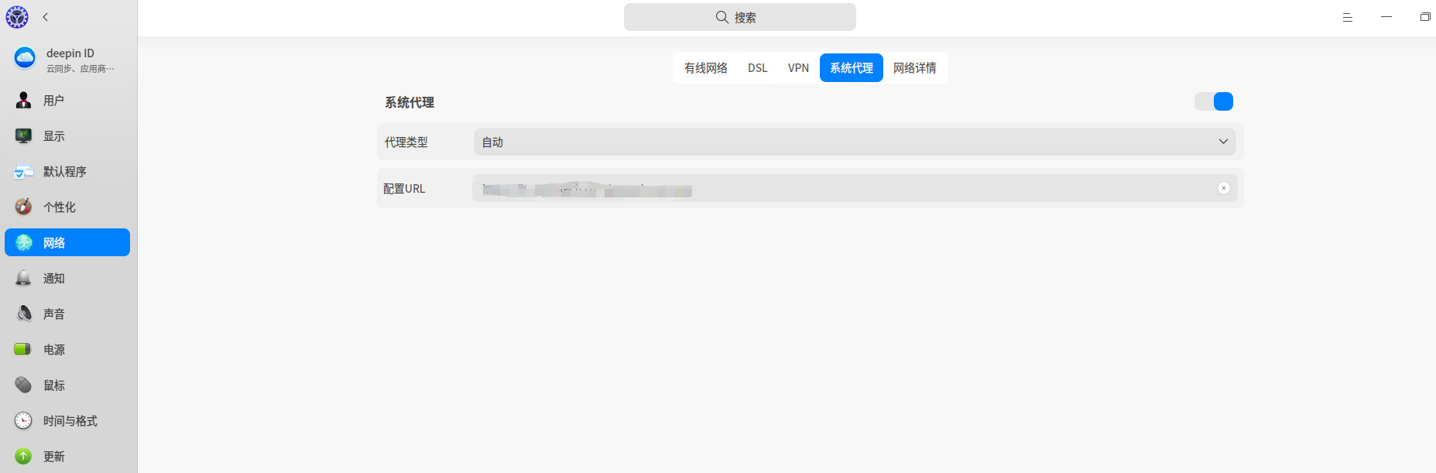Click the 搜索 search box
This screenshot has width=1436, height=473.
pyautogui.click(x=740, y=17)
